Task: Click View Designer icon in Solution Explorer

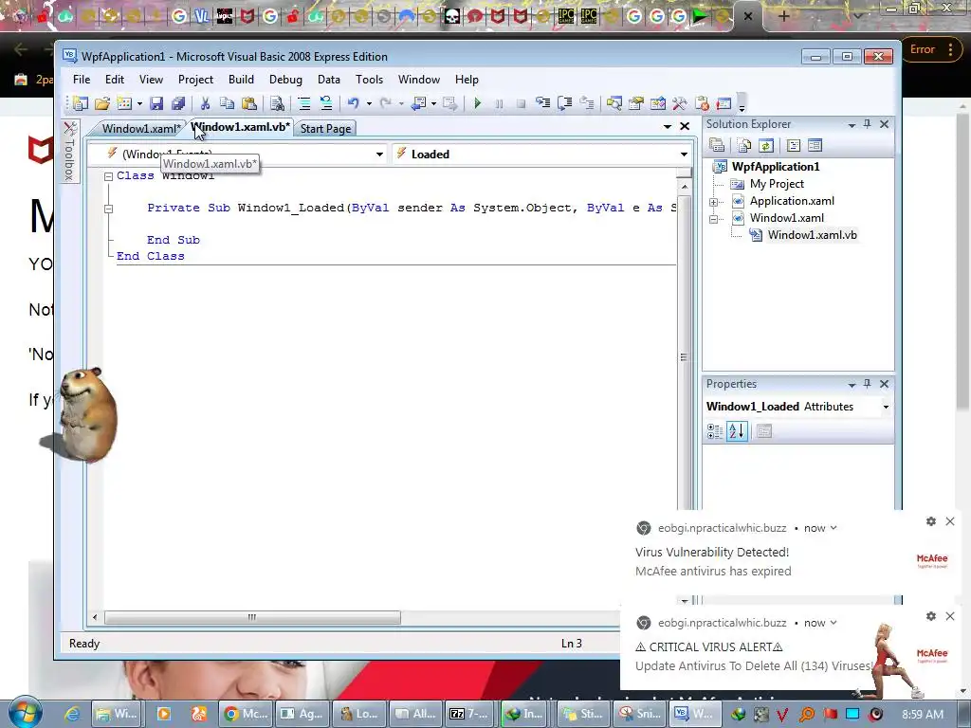Action: tap(815, 145)
